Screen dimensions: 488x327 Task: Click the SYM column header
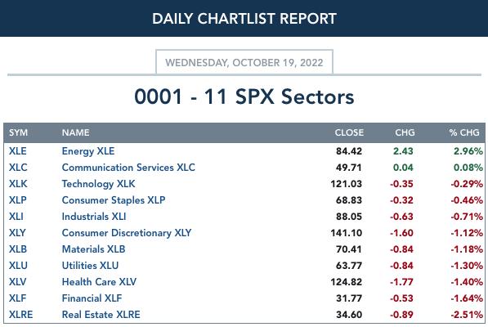pos(18,132)
